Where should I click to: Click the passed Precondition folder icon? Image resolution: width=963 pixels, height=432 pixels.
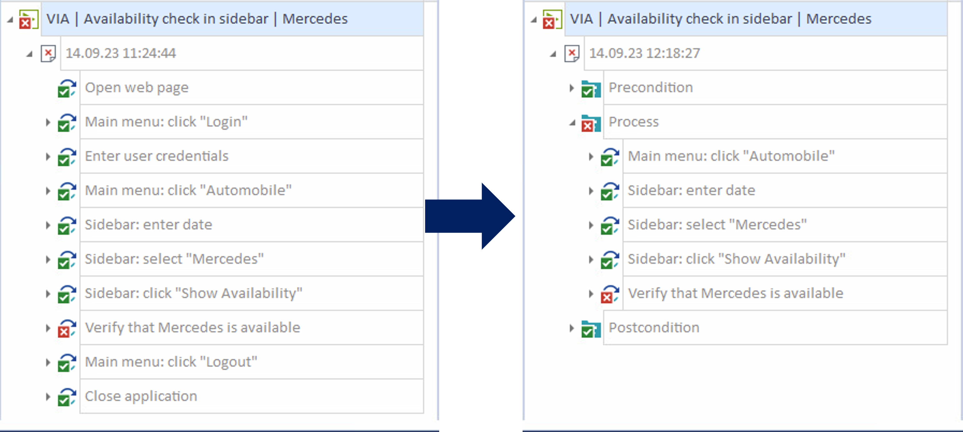pos(591,89)
